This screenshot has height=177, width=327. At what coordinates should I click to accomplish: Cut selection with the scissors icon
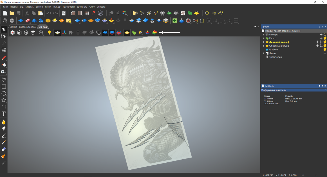tap(27, 13)
